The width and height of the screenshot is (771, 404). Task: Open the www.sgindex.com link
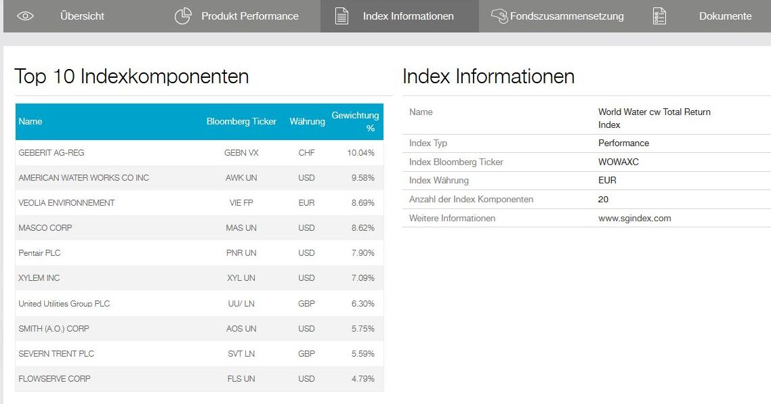(634, 218)
